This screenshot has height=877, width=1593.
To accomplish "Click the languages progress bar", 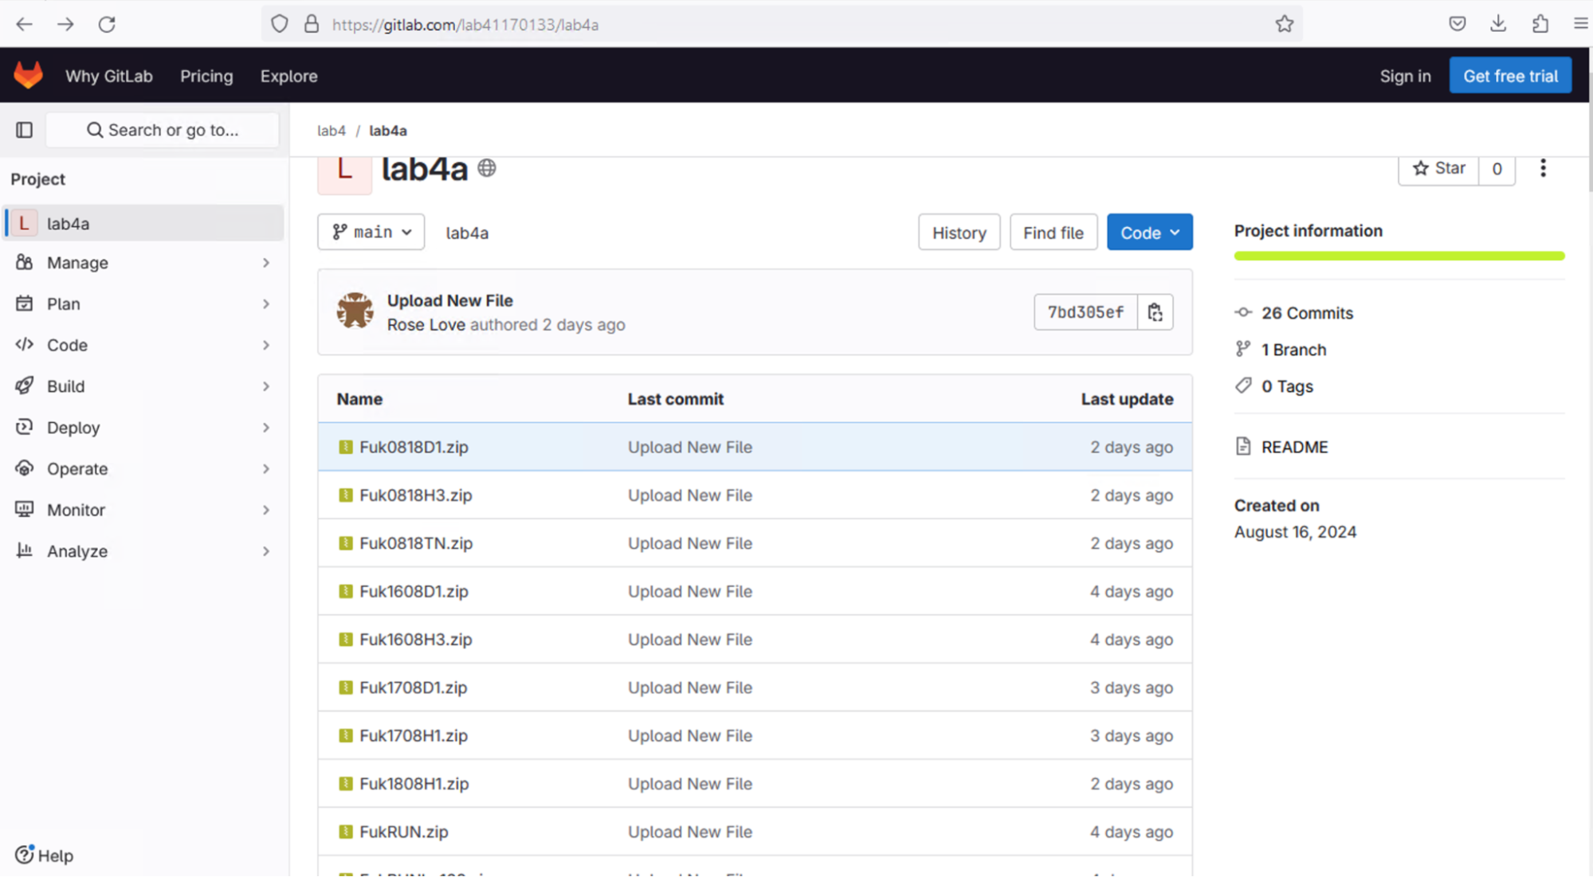I will pyautogui.click(x=1399, y=256).
